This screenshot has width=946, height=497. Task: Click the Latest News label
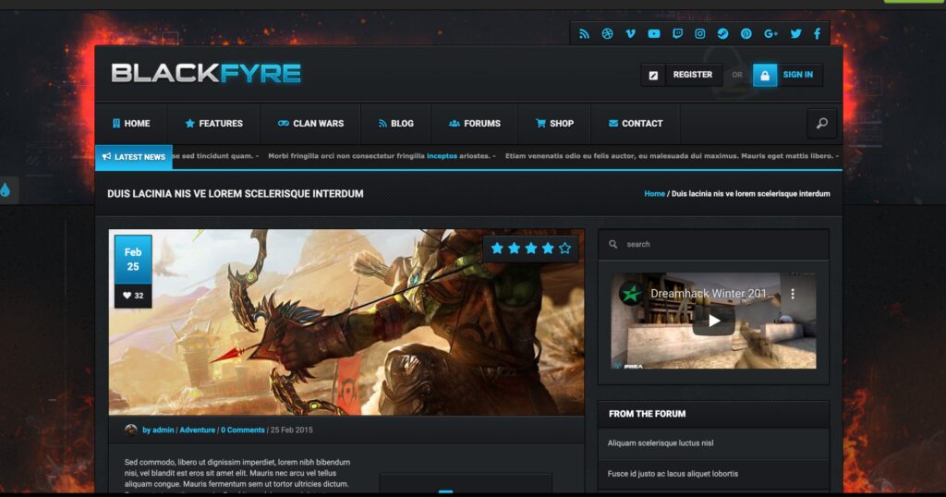133,157
